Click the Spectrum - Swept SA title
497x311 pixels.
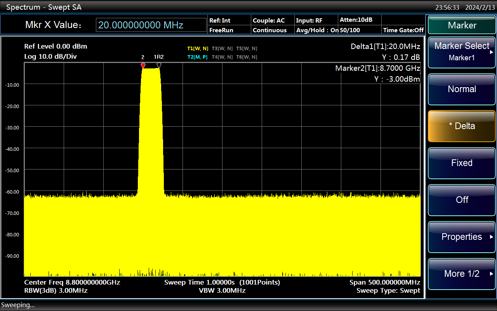pyautogui.click(x=44, y=7)
